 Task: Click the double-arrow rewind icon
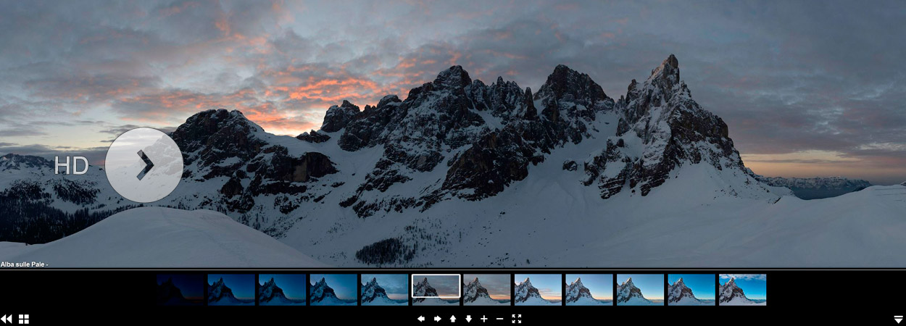coord(7,319)
